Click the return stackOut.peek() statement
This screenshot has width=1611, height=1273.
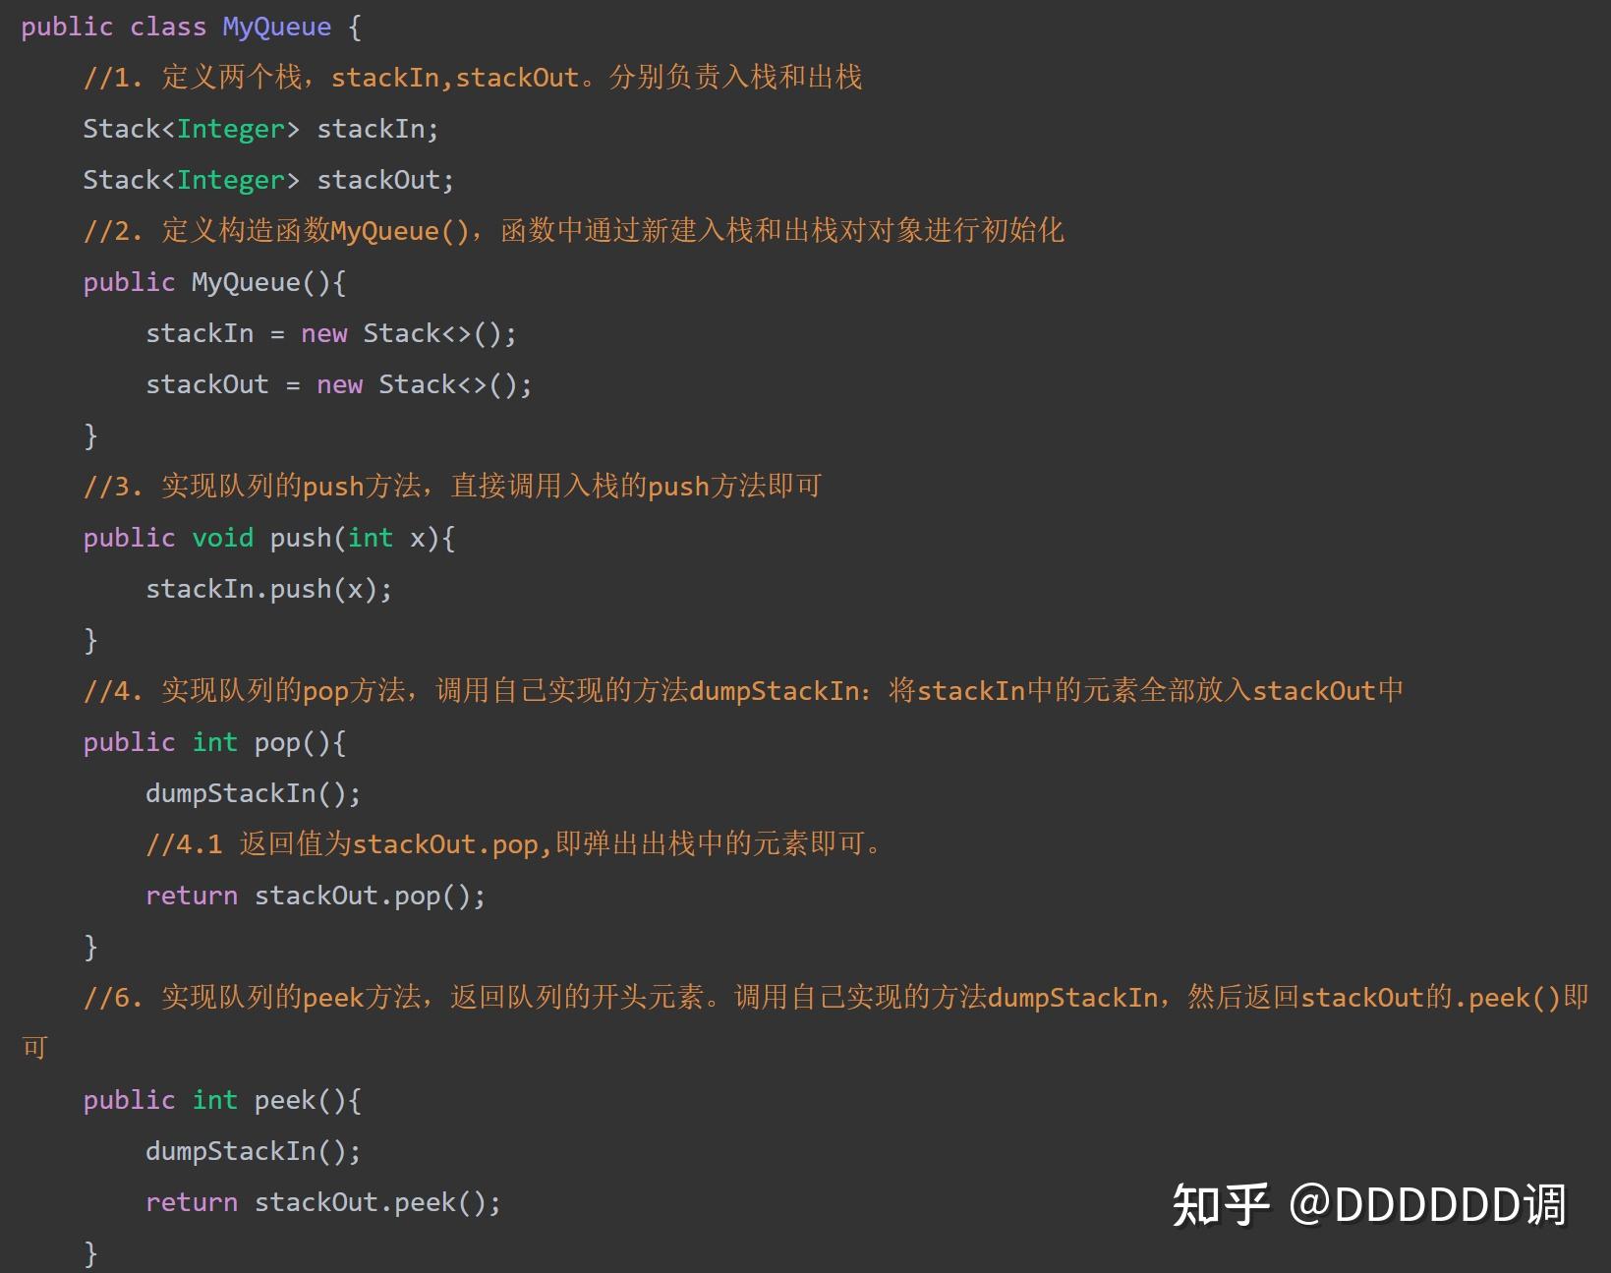[x=323, y=1202]
